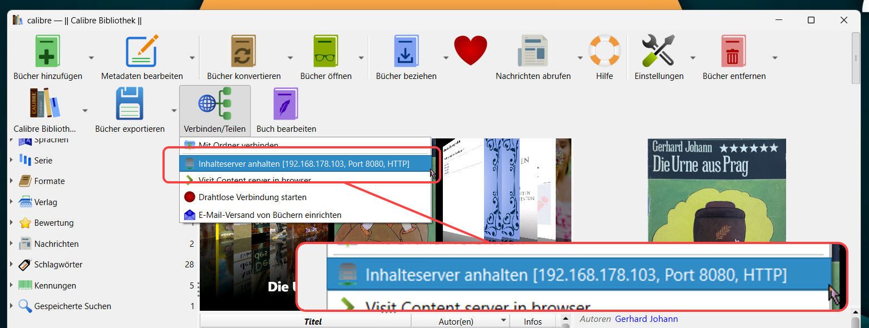This screenshot has width=869, height=328.
Task: Open dropdown arrow beside Bücher exportieren
Action: pos(174,110)
